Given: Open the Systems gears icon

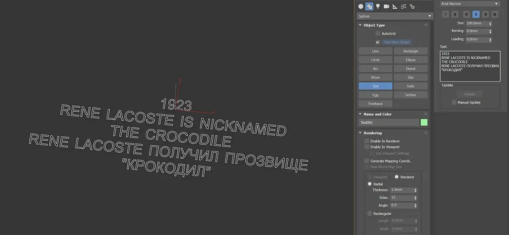Looking at the screenshot, I should (x=412, y=6).
